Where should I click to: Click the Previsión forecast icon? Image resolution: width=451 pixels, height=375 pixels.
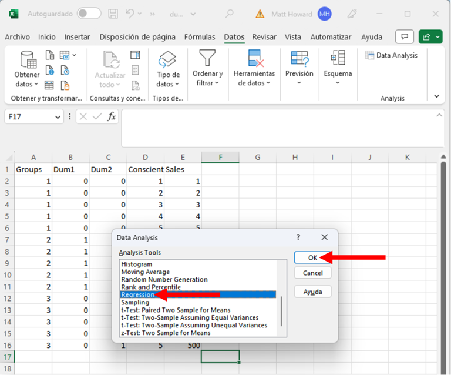tap(299, 59)
